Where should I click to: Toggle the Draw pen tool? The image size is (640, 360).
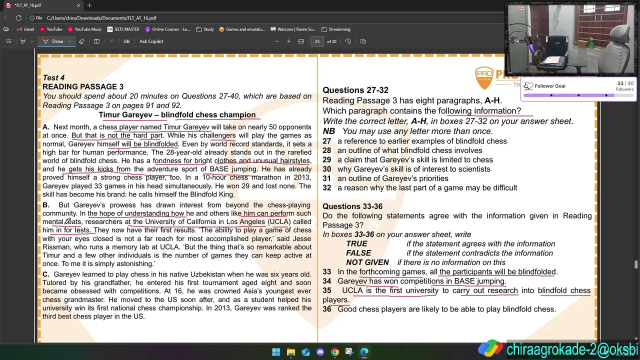[x=53, y=41]
